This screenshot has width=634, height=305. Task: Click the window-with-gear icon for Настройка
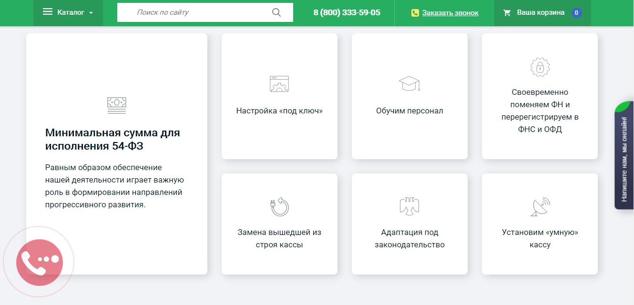(x=279, y=83)
